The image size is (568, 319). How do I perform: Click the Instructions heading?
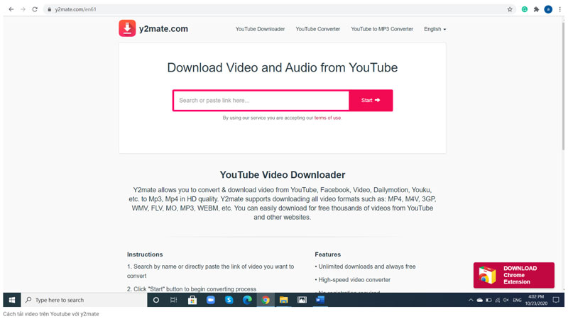[x=145, y=254]
